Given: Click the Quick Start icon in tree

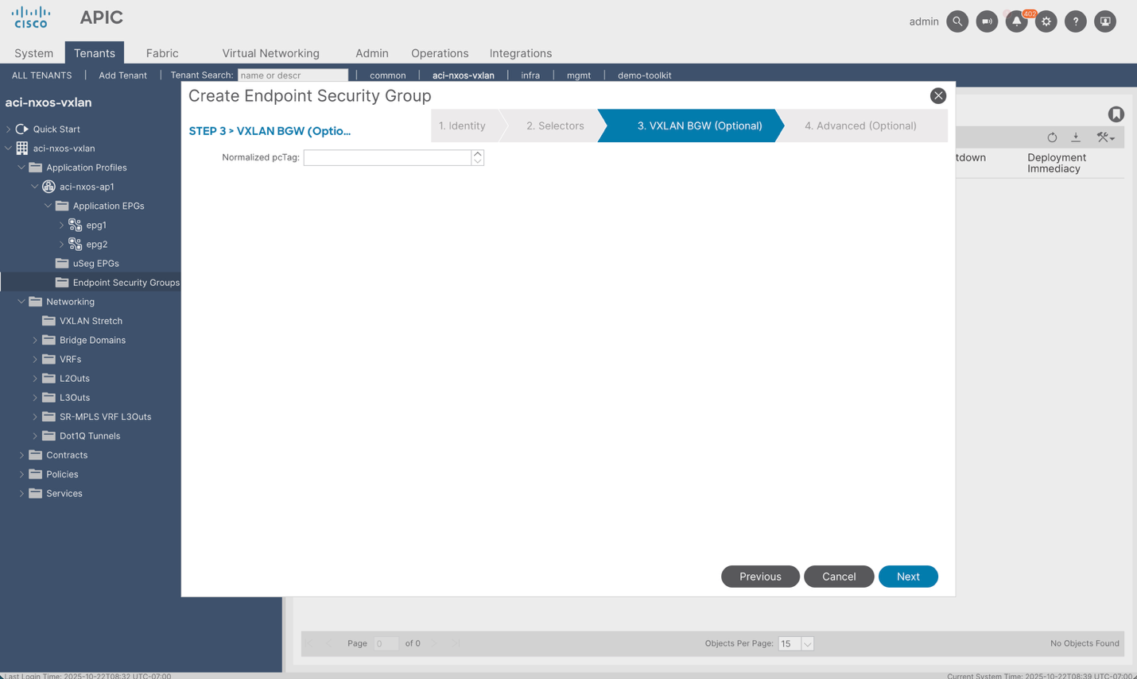Looking at the screenshot, I should [22, 129].
